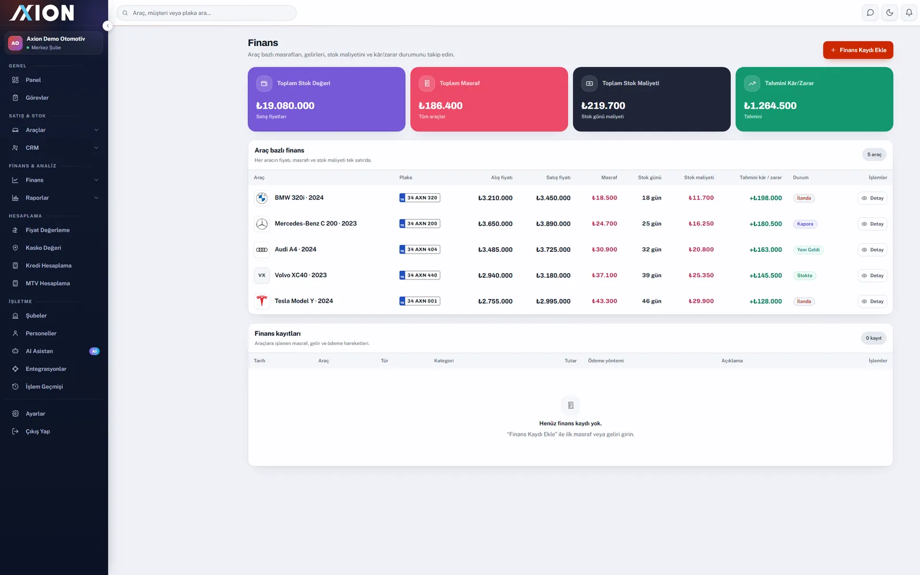Collapse the sidebar with the arrow handle

pyautogui.click(x=107, y=26)
